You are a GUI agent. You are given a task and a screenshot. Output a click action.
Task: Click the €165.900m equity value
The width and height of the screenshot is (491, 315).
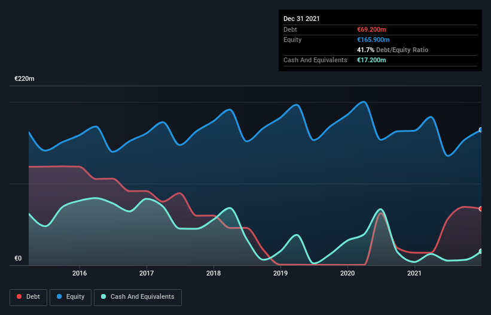tap(373, 40)
